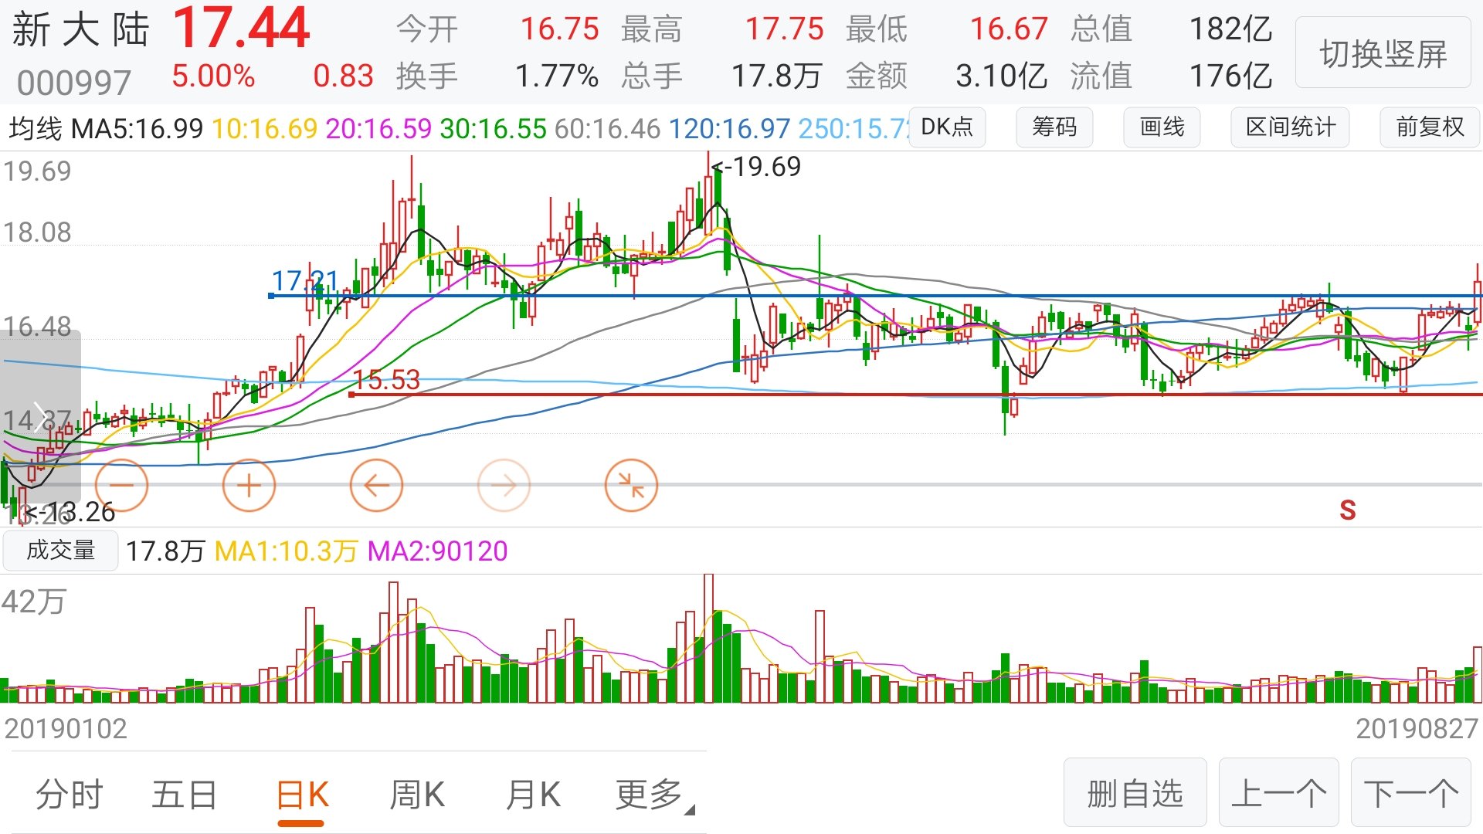Viewport: 1483px width, 834px height.
Task: Click the red S sell signal marker
Action: coord(1348,510)
